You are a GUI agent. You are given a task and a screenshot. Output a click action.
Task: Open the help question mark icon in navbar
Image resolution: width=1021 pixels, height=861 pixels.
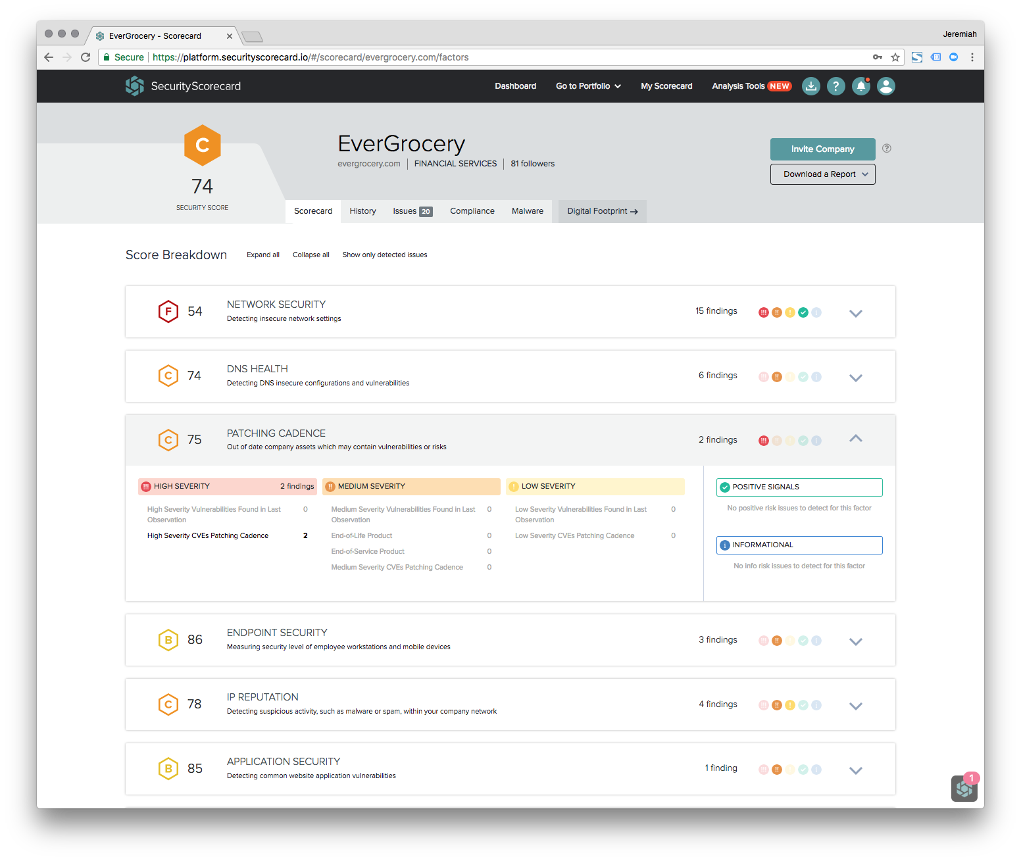point(835,86)
